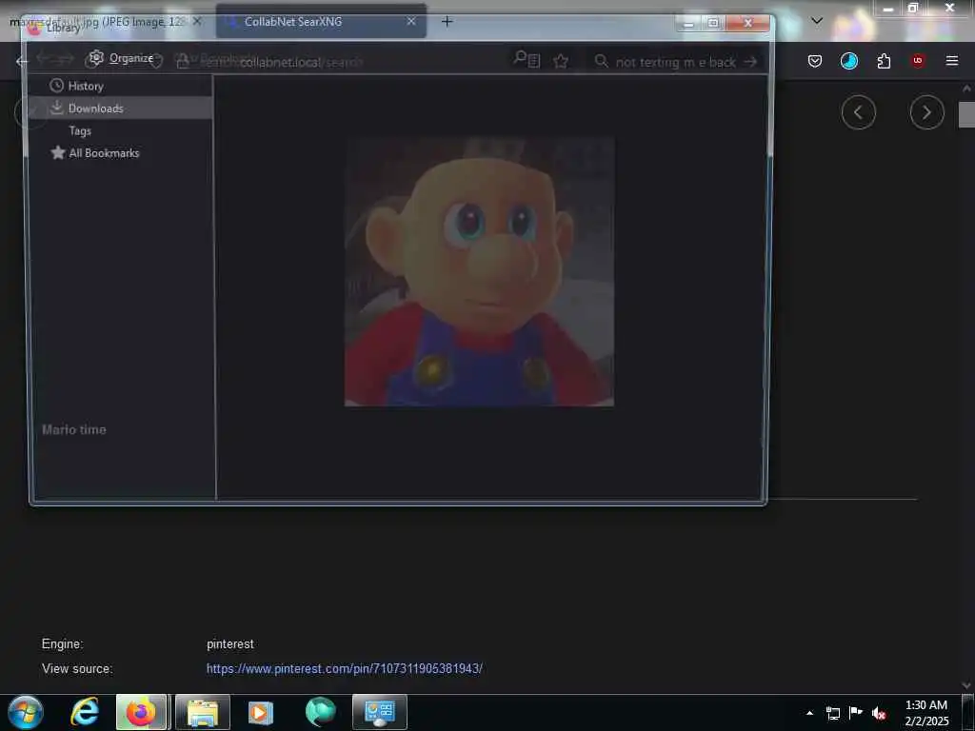Open the List all tabs chevron
This screenshot has height=731, width=975.
tap(817, 21)
